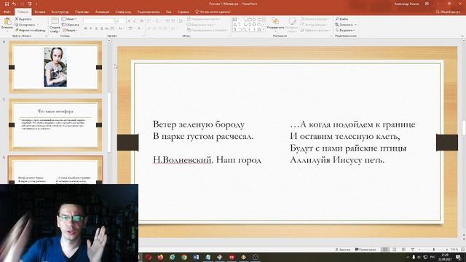Switch to Reading view icon
Viewport: 466px width, 262px height.
pyautogui.click(x=403, y=250)
